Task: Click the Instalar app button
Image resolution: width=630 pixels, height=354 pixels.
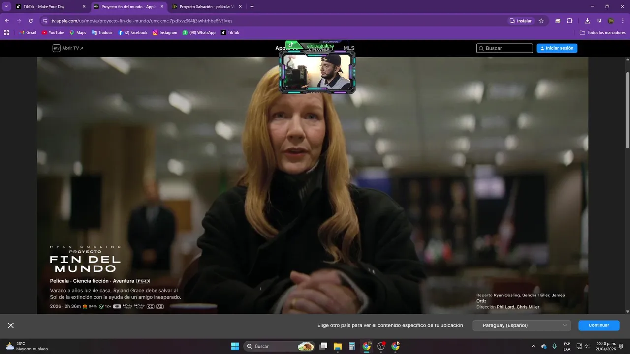Action: 521,21
